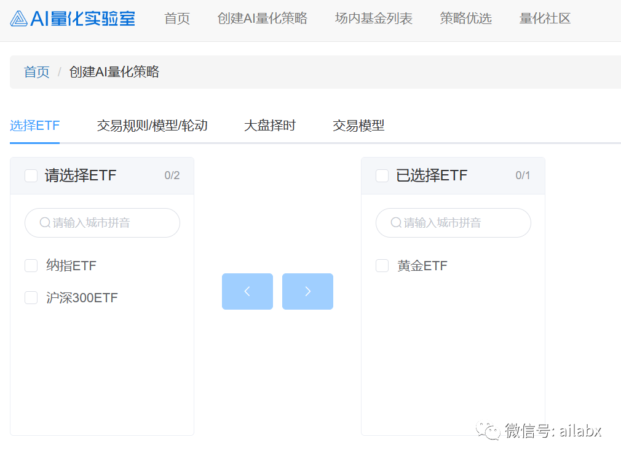Check the 纳指ETF checkbox
The height and width of the screenshot is (458, 621).
tap(31, 265)
